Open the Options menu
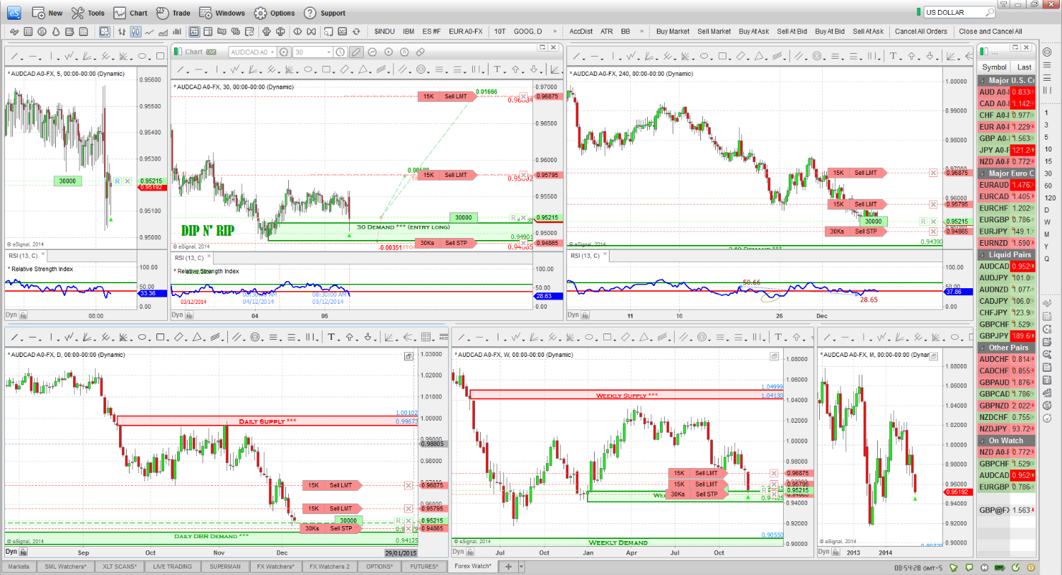This screenshot has height=575, width=1062. point(274,13)
